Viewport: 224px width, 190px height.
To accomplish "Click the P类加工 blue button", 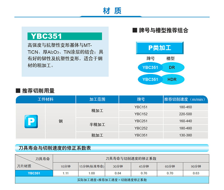I will [160, 48].
